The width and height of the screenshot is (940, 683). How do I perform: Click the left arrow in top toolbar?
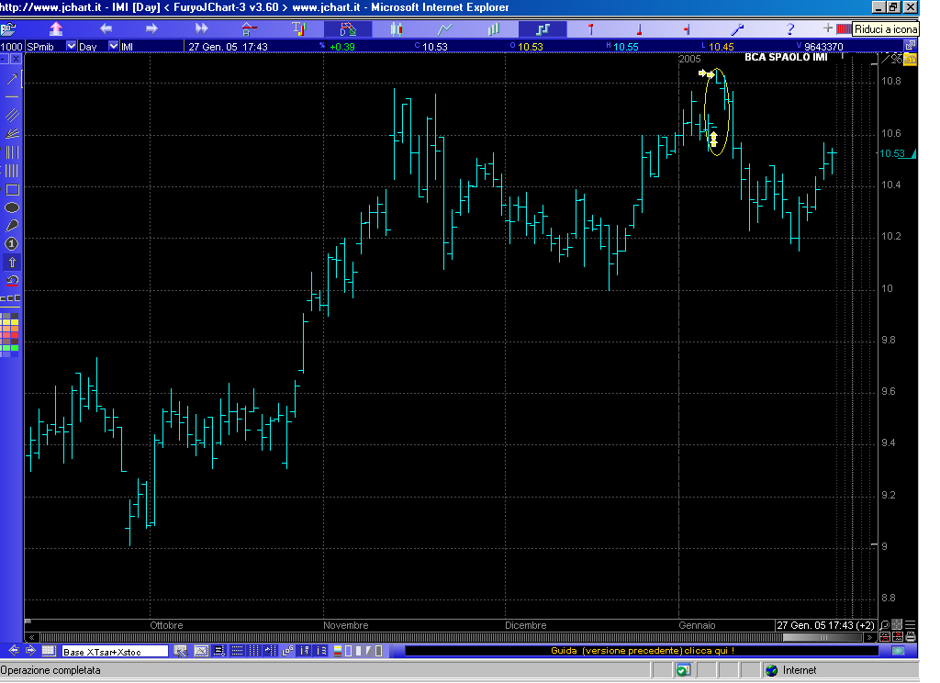pos(106,29)
